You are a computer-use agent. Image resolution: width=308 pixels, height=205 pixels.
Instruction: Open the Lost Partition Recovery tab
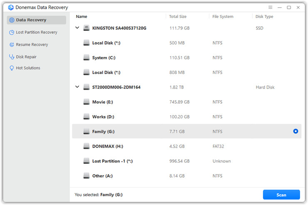pyautogui.click(x=36, y=32)
